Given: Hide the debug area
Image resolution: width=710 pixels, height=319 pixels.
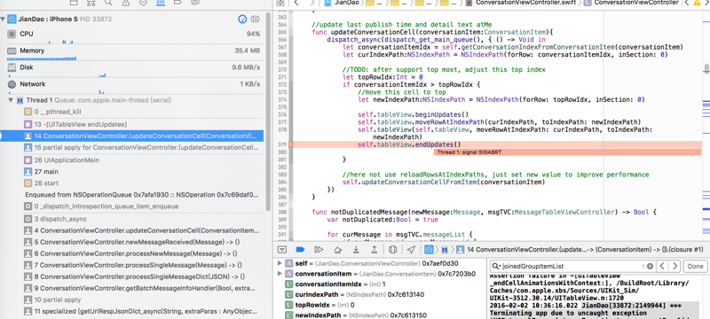Looking at the screenshot, I should [x=282, y=249].
